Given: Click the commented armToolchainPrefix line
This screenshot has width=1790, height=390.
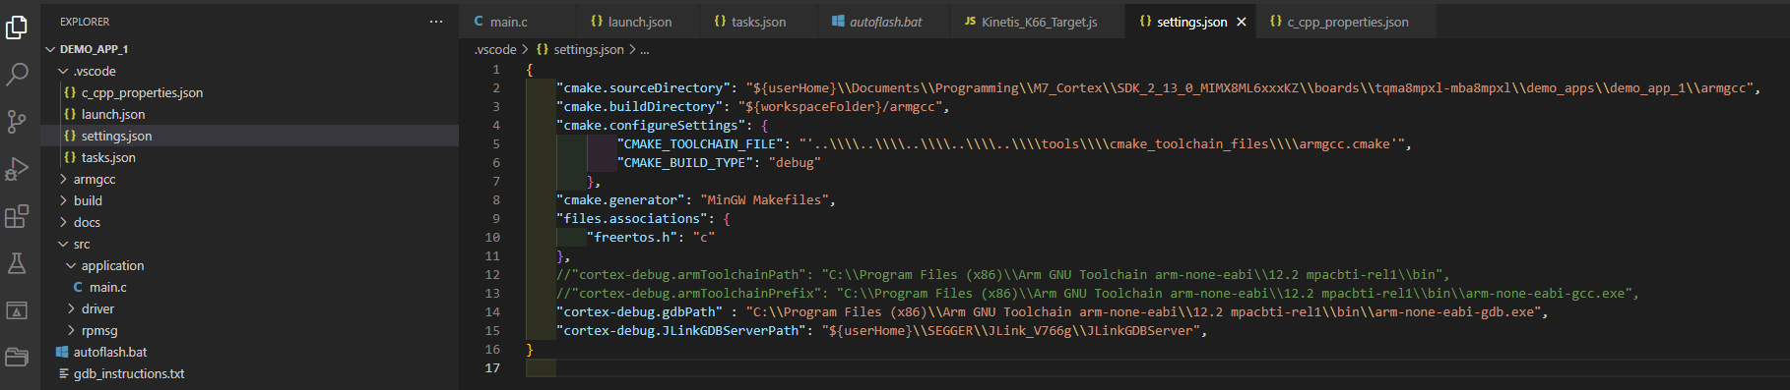Looking at the screenshot, I should point(1097,293).
